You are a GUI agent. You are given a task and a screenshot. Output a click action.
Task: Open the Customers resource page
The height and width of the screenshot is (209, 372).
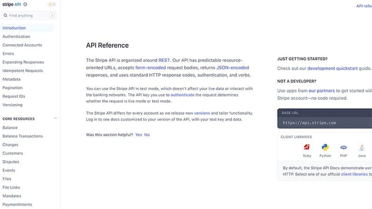[13, 153]
